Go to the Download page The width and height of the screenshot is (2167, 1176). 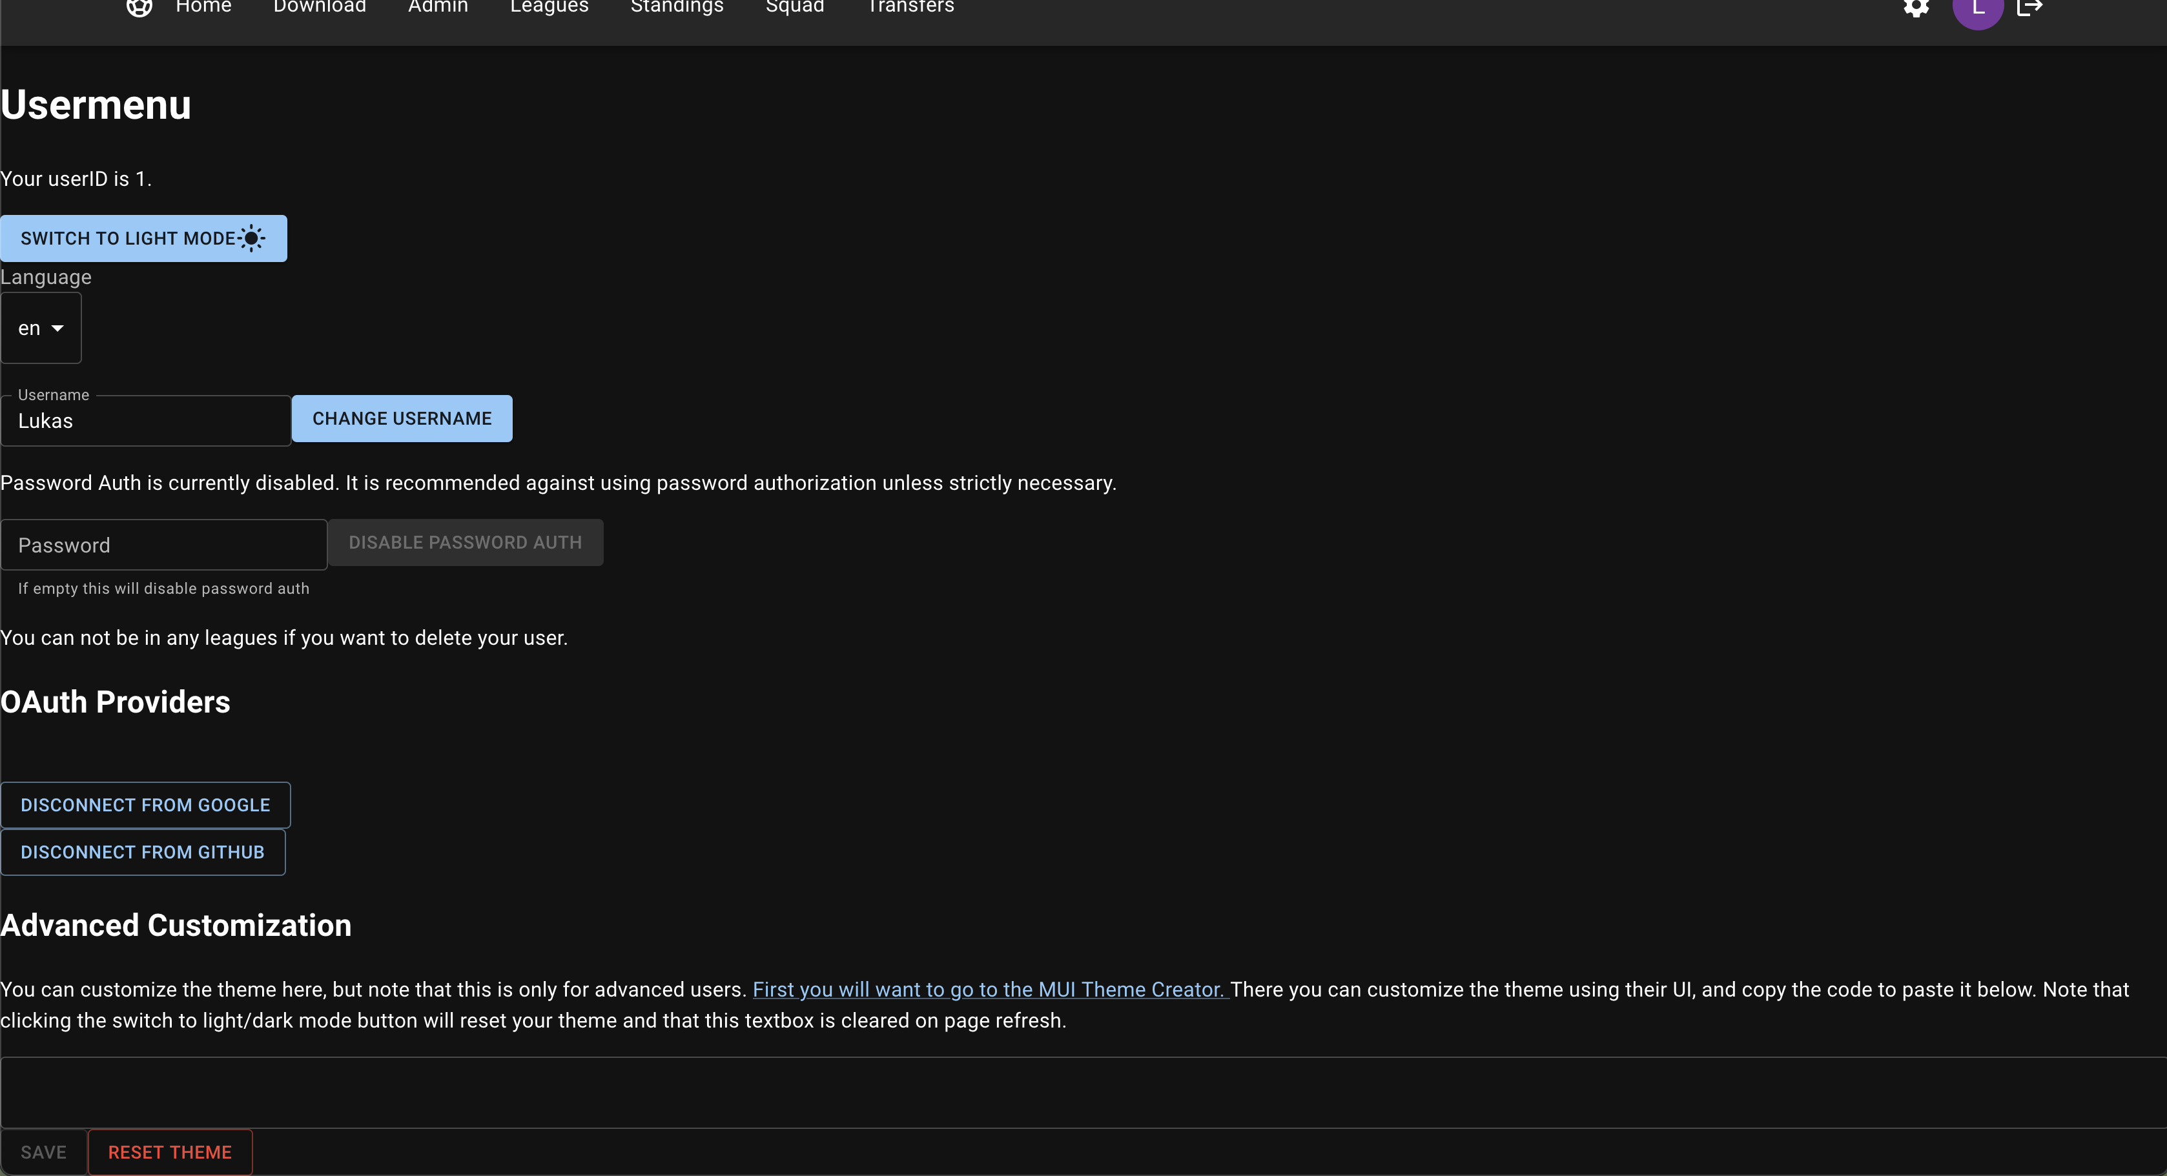tap(320, 8)
